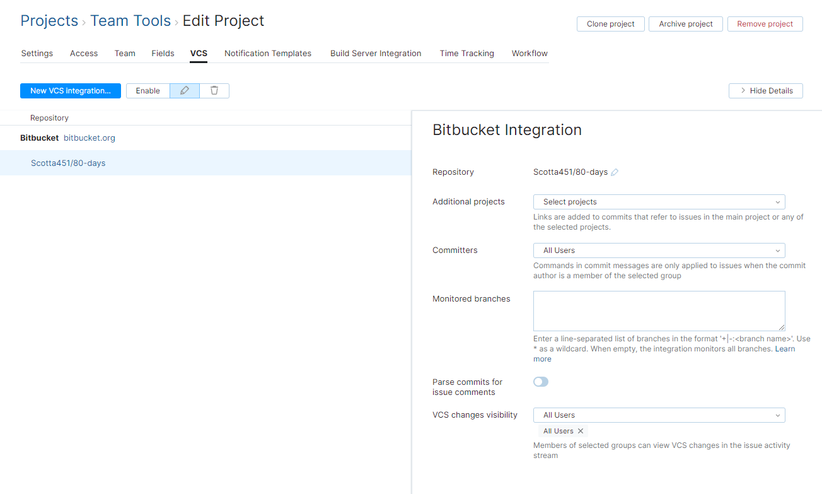Open the Workflow tab

529,53
